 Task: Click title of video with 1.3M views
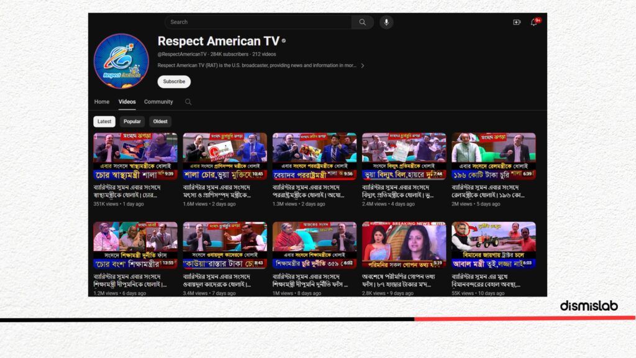point(308,191)
